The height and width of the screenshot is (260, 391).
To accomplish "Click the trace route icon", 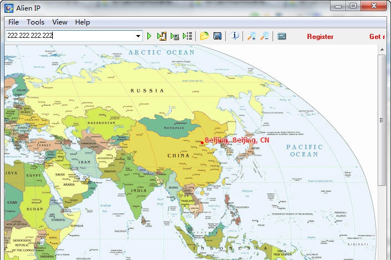I will pos(162,36).
